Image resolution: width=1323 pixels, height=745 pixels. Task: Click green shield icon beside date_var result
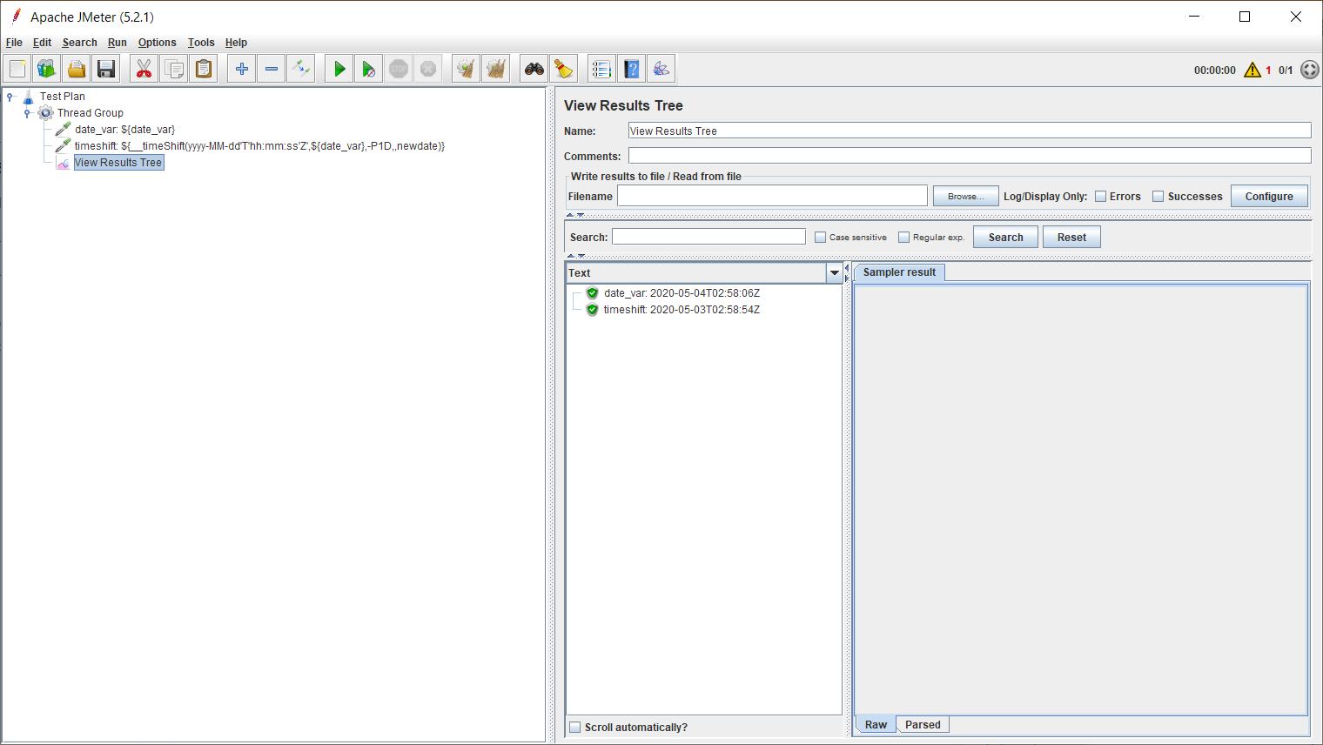[x=593, y=293]
